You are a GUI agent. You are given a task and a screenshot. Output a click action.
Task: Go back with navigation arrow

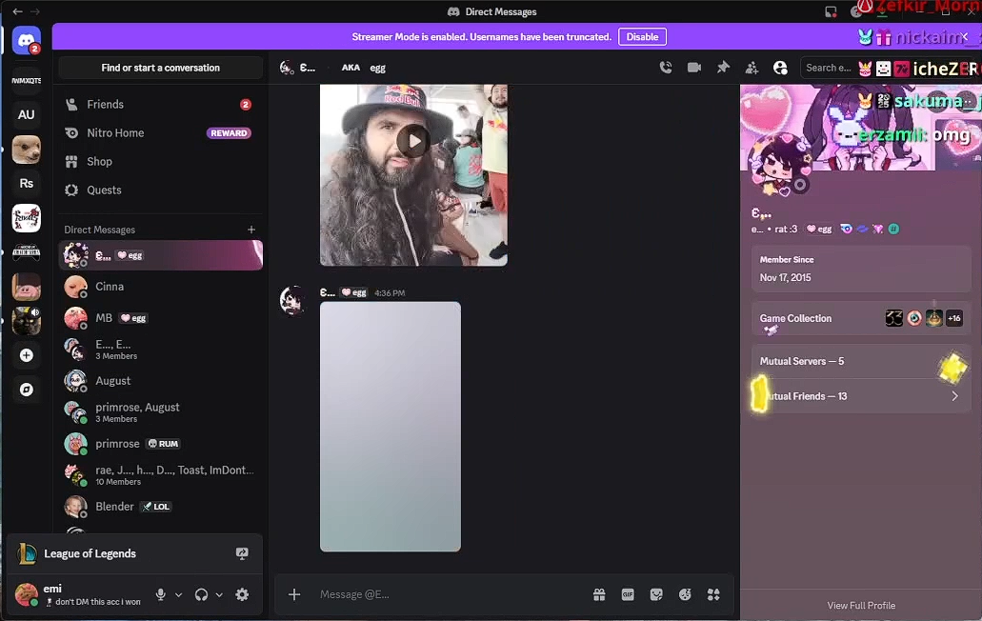click(x=17, y=11)
